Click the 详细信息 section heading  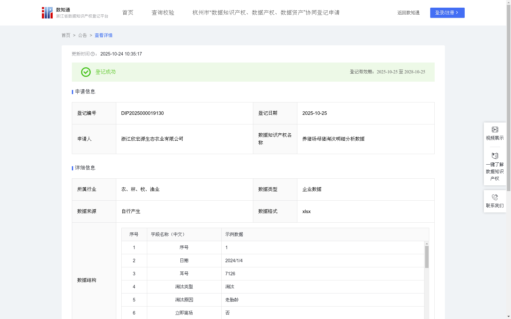[85, 168]
